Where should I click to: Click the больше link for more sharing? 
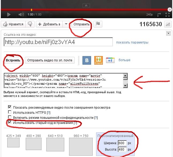point(125,60)
